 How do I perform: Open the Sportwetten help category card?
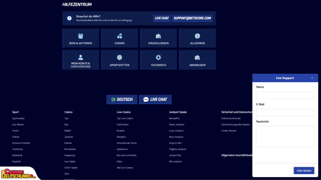coord(120,60)
